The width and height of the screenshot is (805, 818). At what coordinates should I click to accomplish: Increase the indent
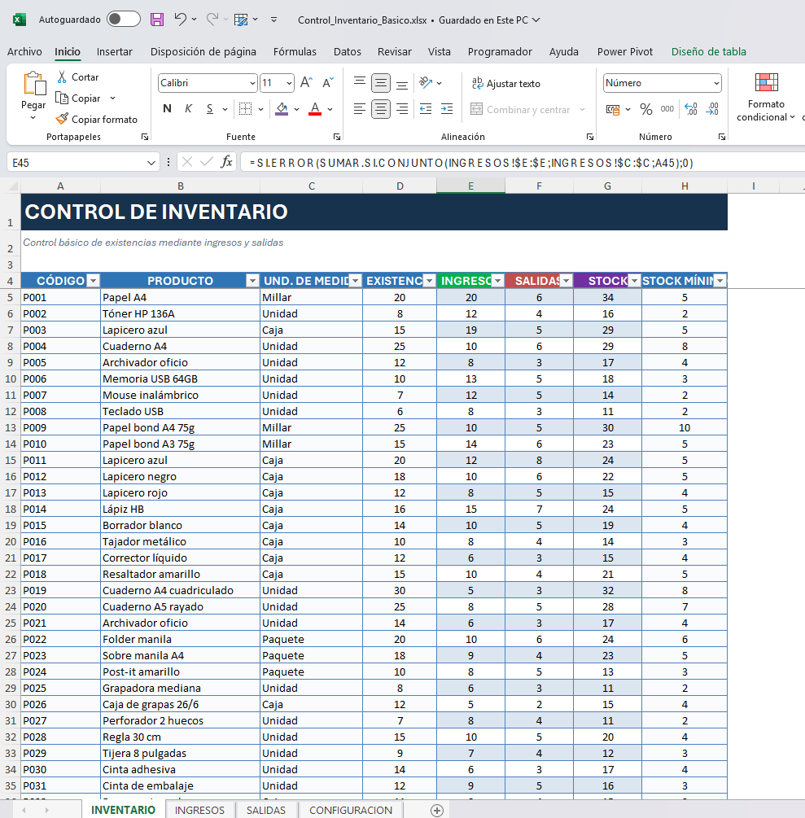pyautogui.click(x=447, y=109)
